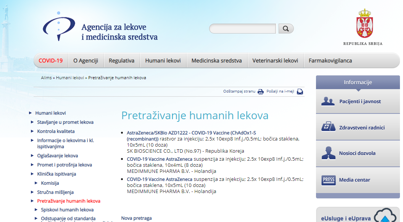Select red Pretraživanje humanih lekova sidebar item

(69, 201)
